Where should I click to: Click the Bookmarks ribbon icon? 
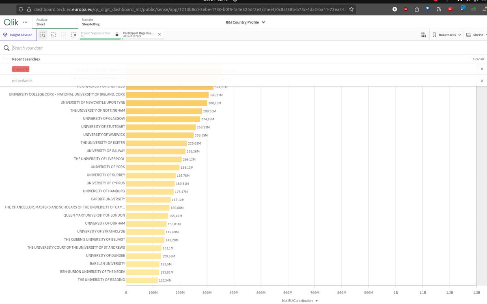click(434, 35)
